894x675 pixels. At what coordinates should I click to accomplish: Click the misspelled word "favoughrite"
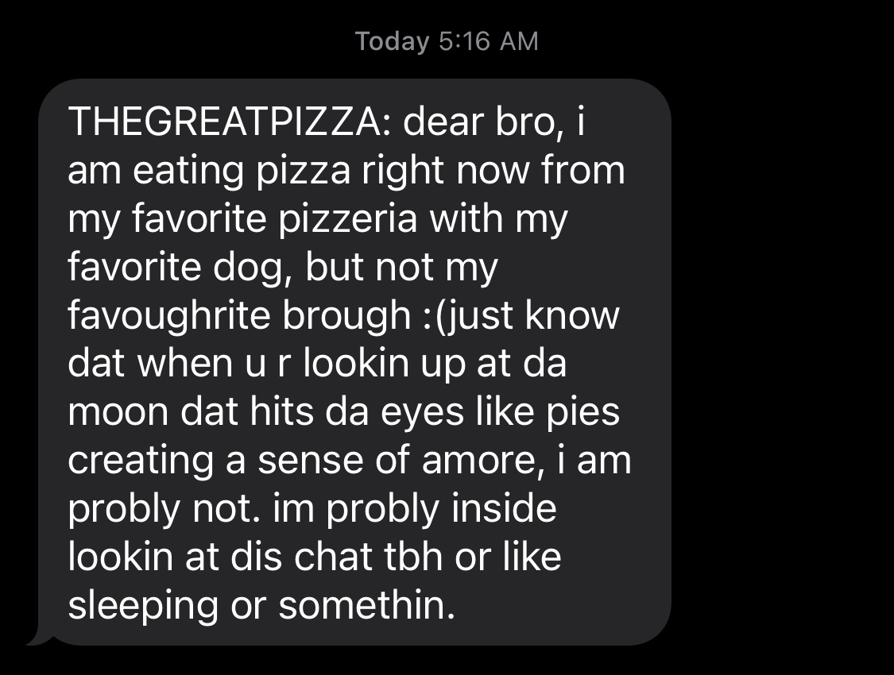[x=168, y=315]
